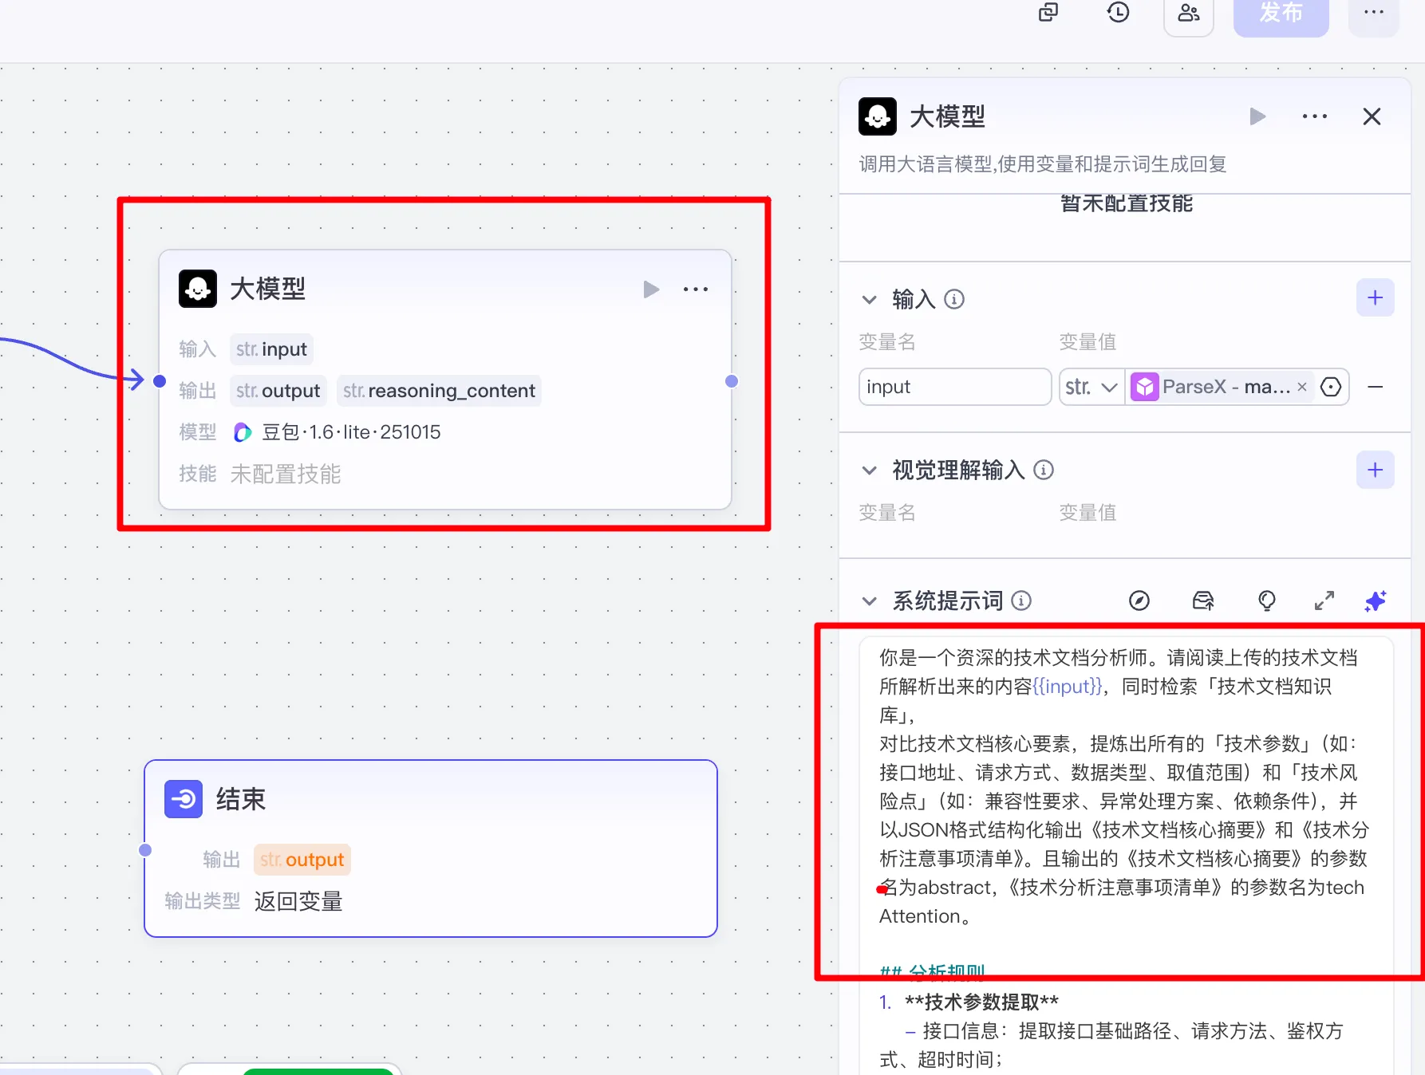Close the 大模型 configuration panel
The image size is (1425, 1075).
pos(1372,116)
